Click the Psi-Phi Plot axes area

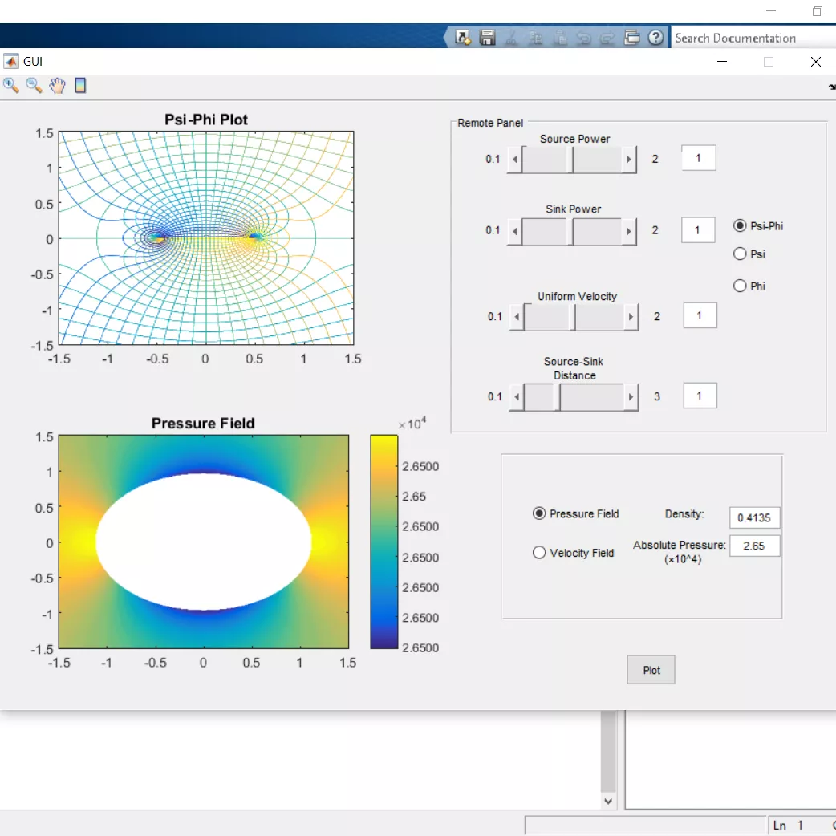tap(206, 237)
